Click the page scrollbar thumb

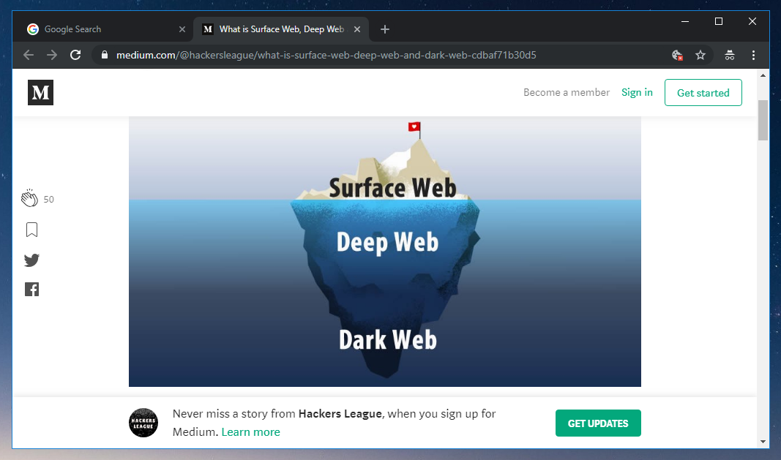tap(763, 120)
